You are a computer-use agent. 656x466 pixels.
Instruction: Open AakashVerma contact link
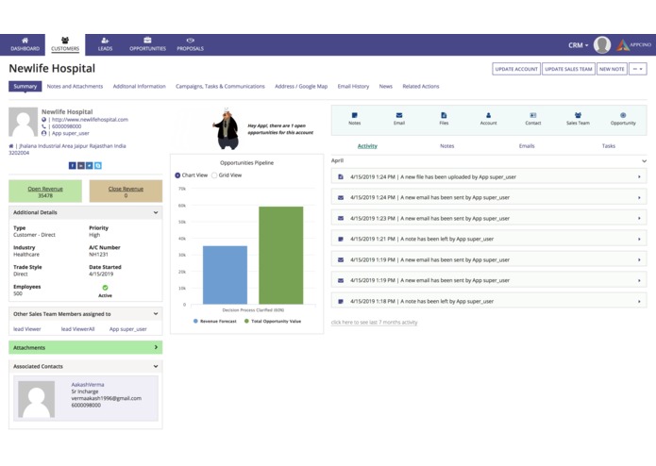point(88,385)
